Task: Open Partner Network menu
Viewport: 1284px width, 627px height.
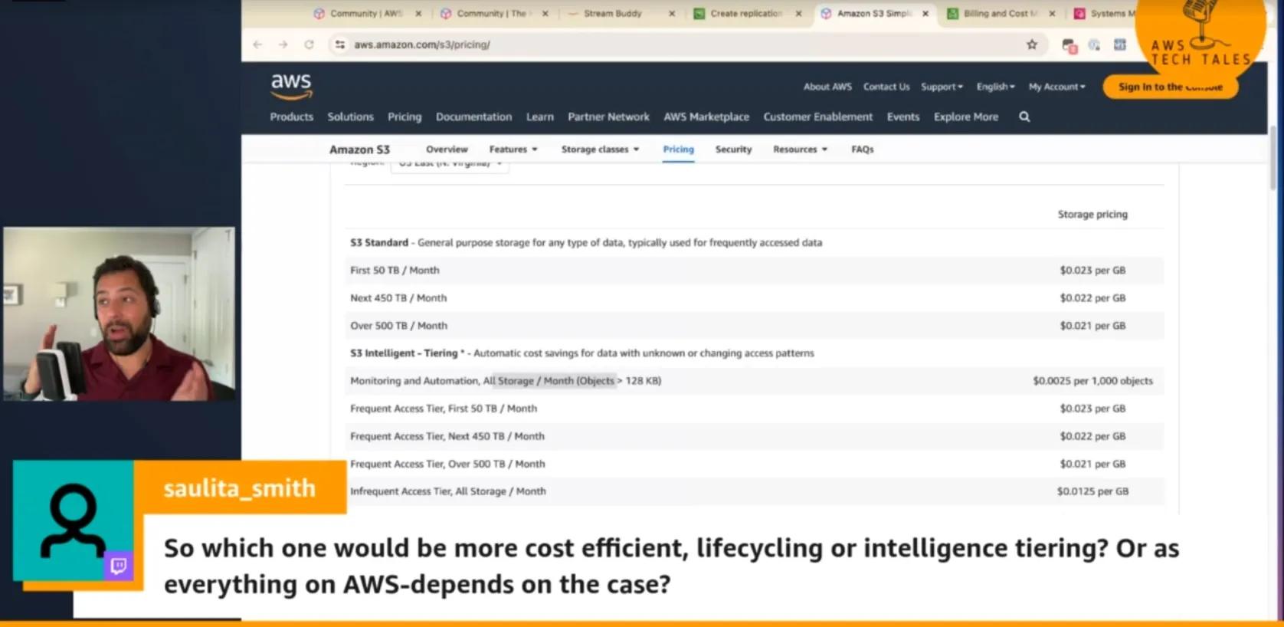Action: (x=608, y=117)
